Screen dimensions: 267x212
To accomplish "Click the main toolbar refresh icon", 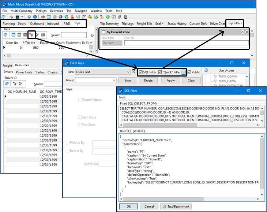I will 3,17.
